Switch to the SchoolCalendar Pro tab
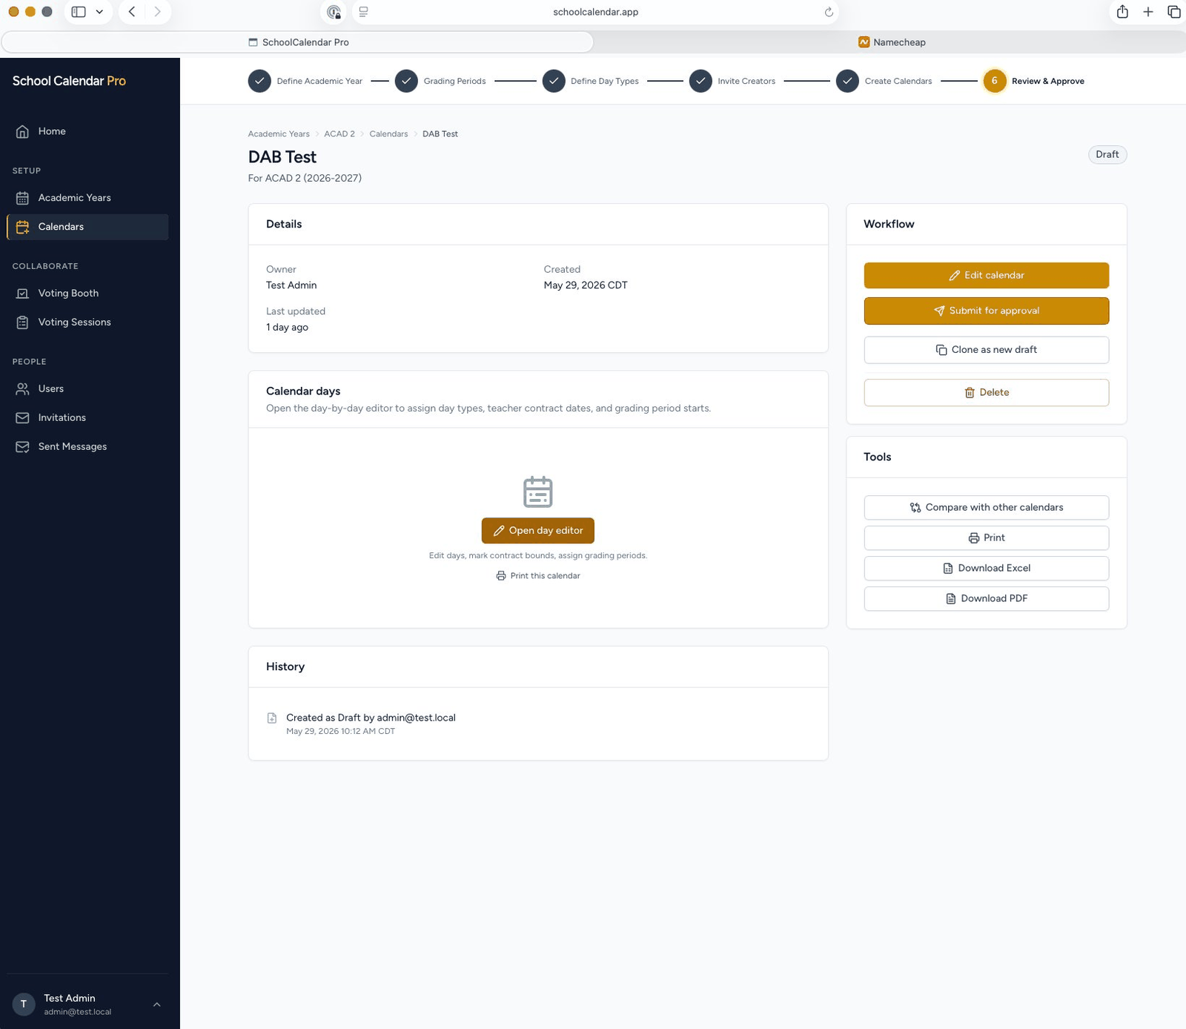Image resolution: width=1186 pixels, height=1029 pixels. click(x=297, y=42)
